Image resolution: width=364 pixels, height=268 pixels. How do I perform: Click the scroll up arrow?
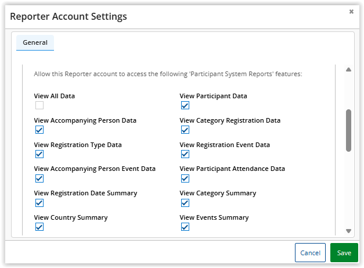[x=348, y=70]
